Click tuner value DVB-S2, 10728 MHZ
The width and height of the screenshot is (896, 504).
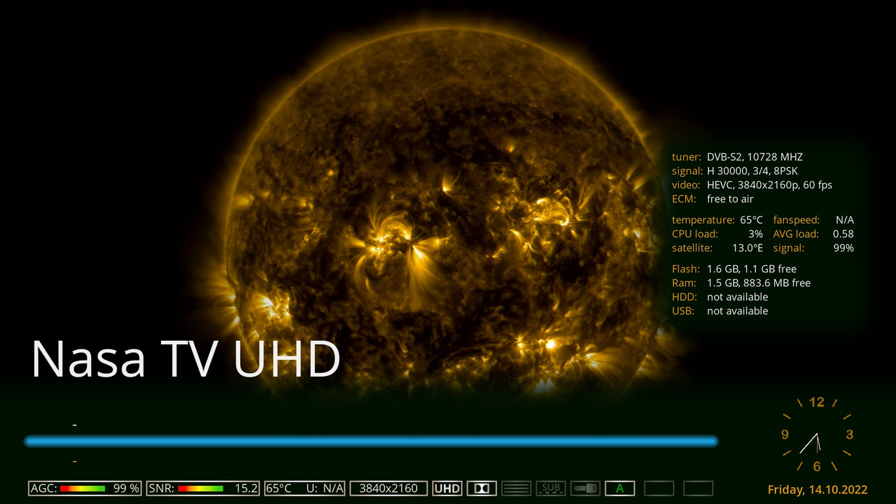tap(755, 157)
